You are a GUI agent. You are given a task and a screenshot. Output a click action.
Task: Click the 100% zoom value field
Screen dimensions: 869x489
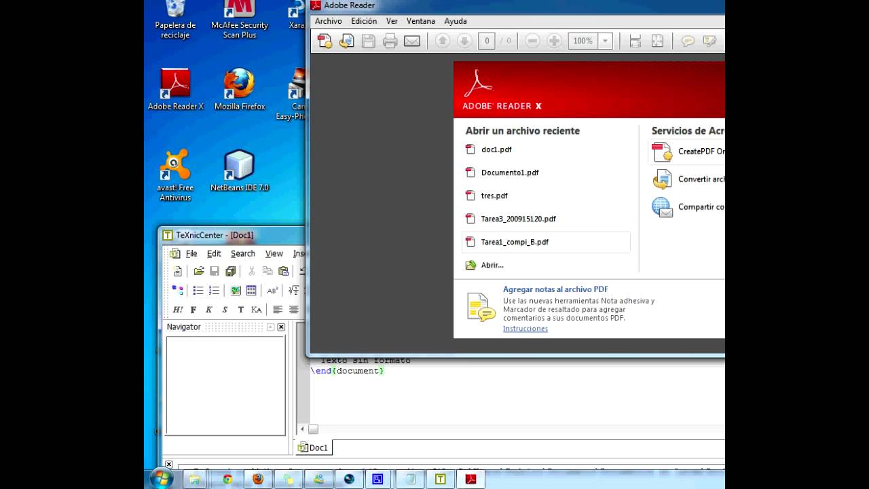pyautogui.click(x=583, y=41)
